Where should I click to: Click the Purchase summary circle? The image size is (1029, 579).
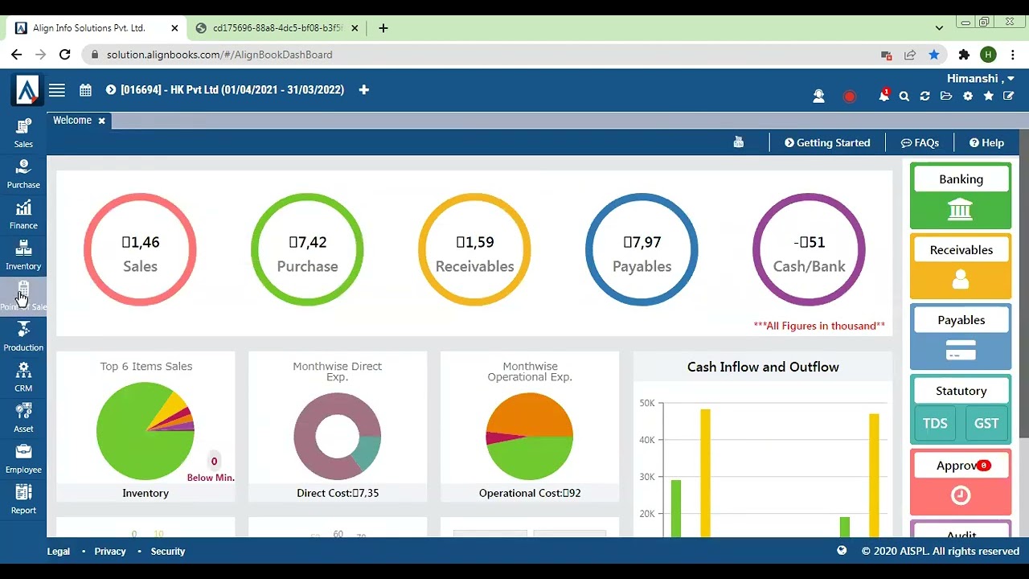click(307, 249)
